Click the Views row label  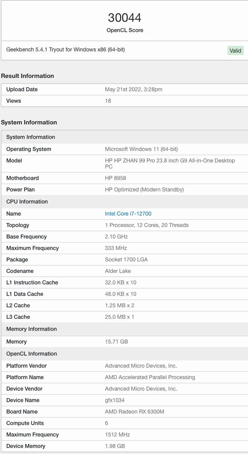click(x=13, y=101)
